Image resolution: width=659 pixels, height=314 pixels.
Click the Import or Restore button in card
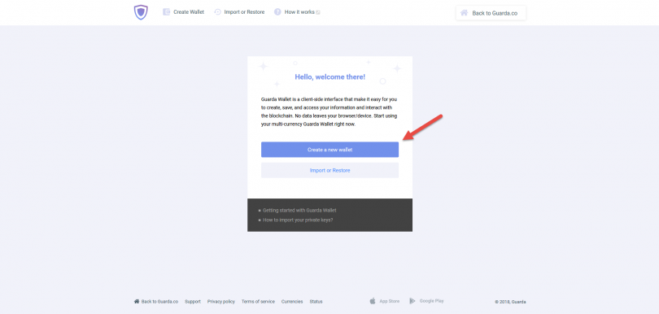pyautogui.click(x=330, y=170)
